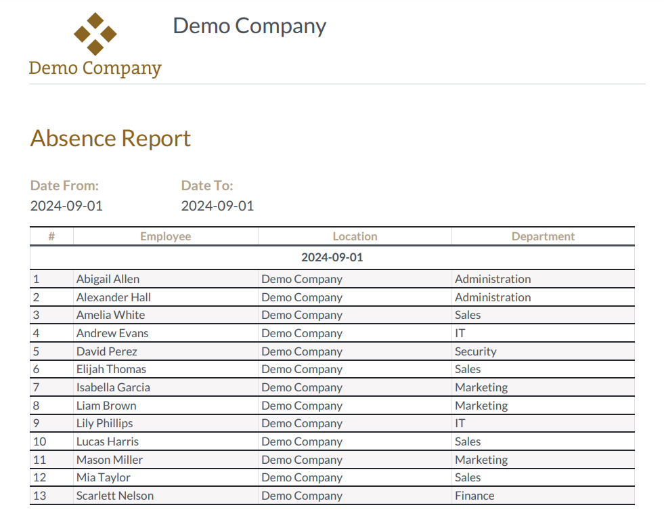Click Sales department in Mia Taylor's row
This screenshot has height=520, width=664.
pyautogui.click(x=468, y=477)
